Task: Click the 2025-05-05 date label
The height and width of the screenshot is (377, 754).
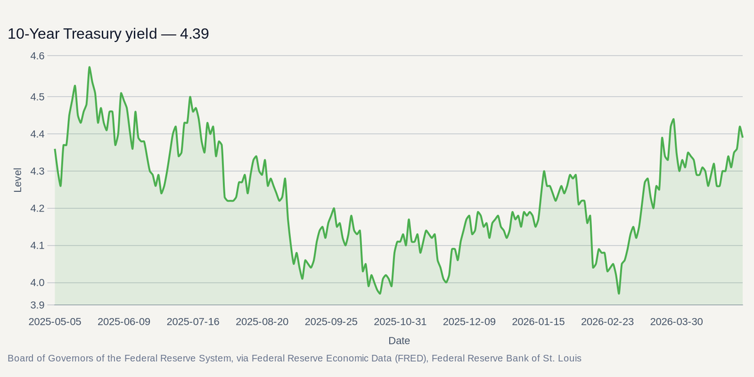Action: coord(55,322)
